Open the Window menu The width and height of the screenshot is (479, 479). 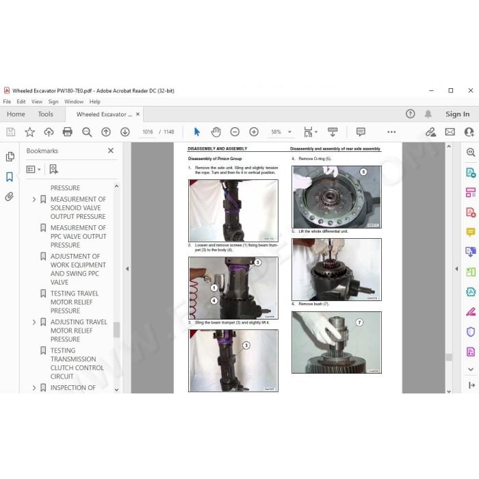pos(74,101)
